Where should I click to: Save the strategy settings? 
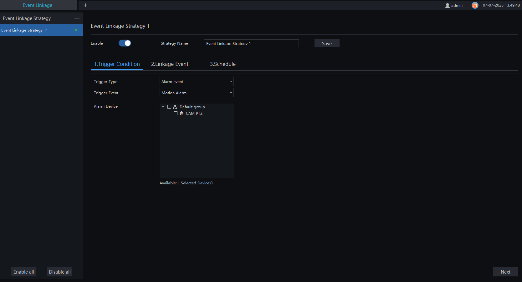click(327, 43)
